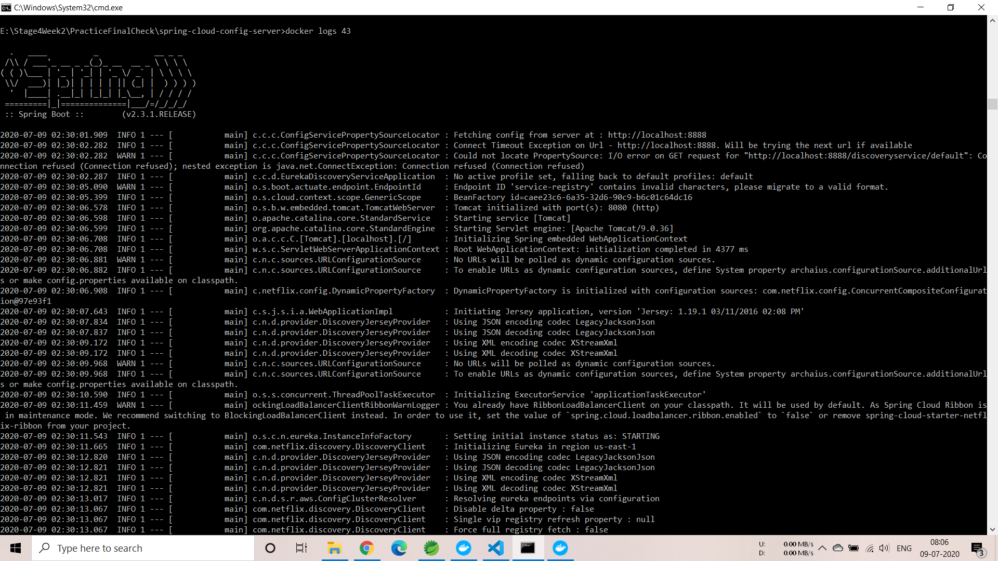The height and width of the screenshot is (561, 998).
Task: Open Action Center notifications icon
Action: tap(977, 548)
